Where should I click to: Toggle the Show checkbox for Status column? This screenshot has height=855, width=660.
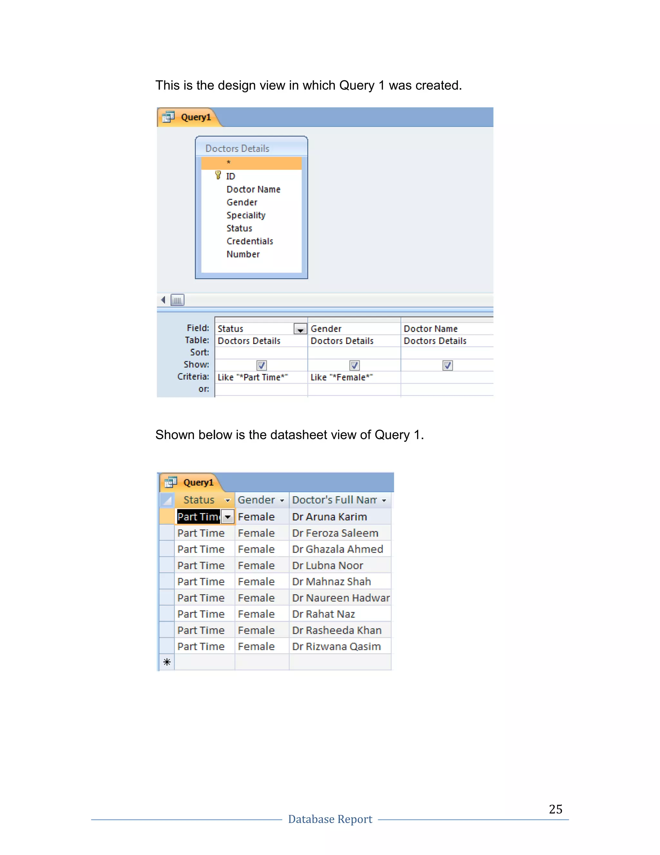tap(262, 365)
